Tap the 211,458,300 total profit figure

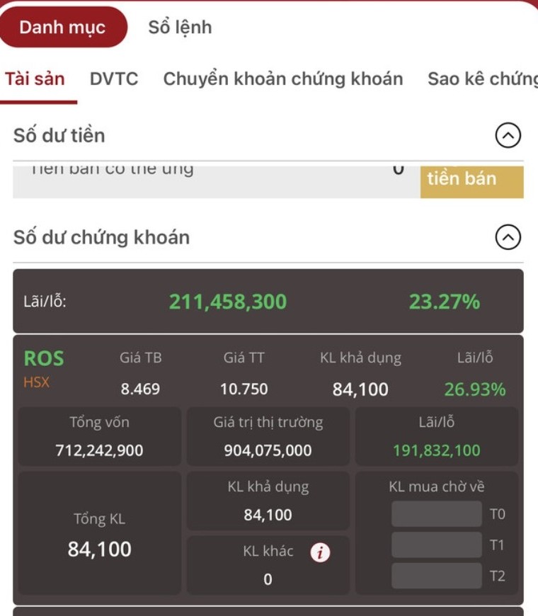click(x=228, y=302)
